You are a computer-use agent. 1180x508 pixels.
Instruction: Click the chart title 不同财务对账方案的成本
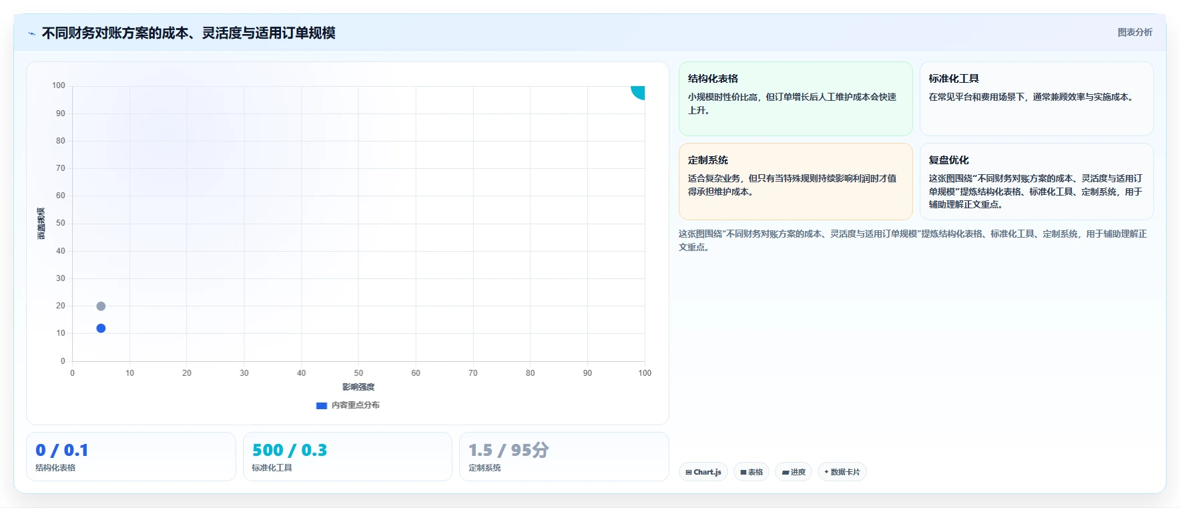click(x=188, y=33)
